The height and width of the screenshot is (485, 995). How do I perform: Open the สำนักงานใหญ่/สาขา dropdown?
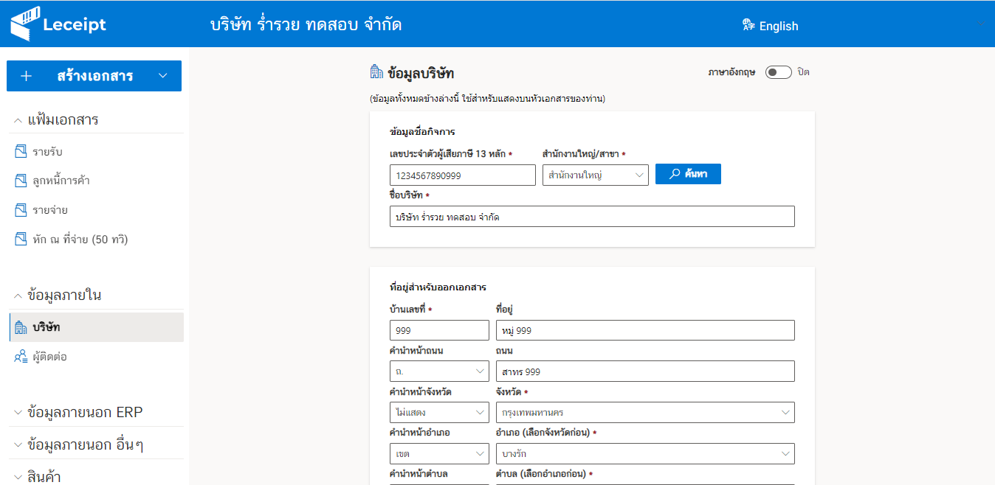pyautogui.click(x=595, y=175)
